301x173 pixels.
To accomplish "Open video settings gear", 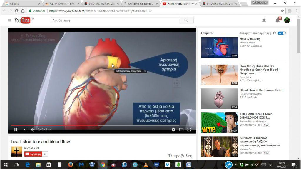I will click(173, 130).
